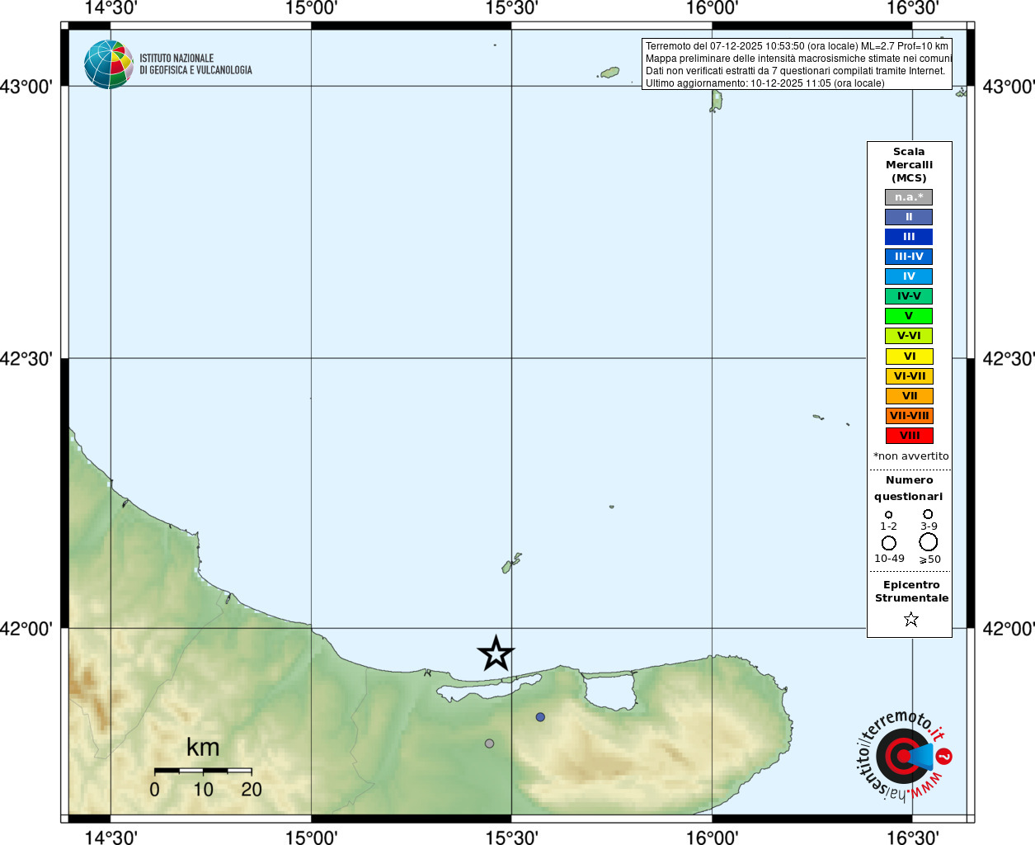The width and height of the screenshot is (1035, 845).
Task: Click the top 14°30' longitude label
Action: (111, 8)
